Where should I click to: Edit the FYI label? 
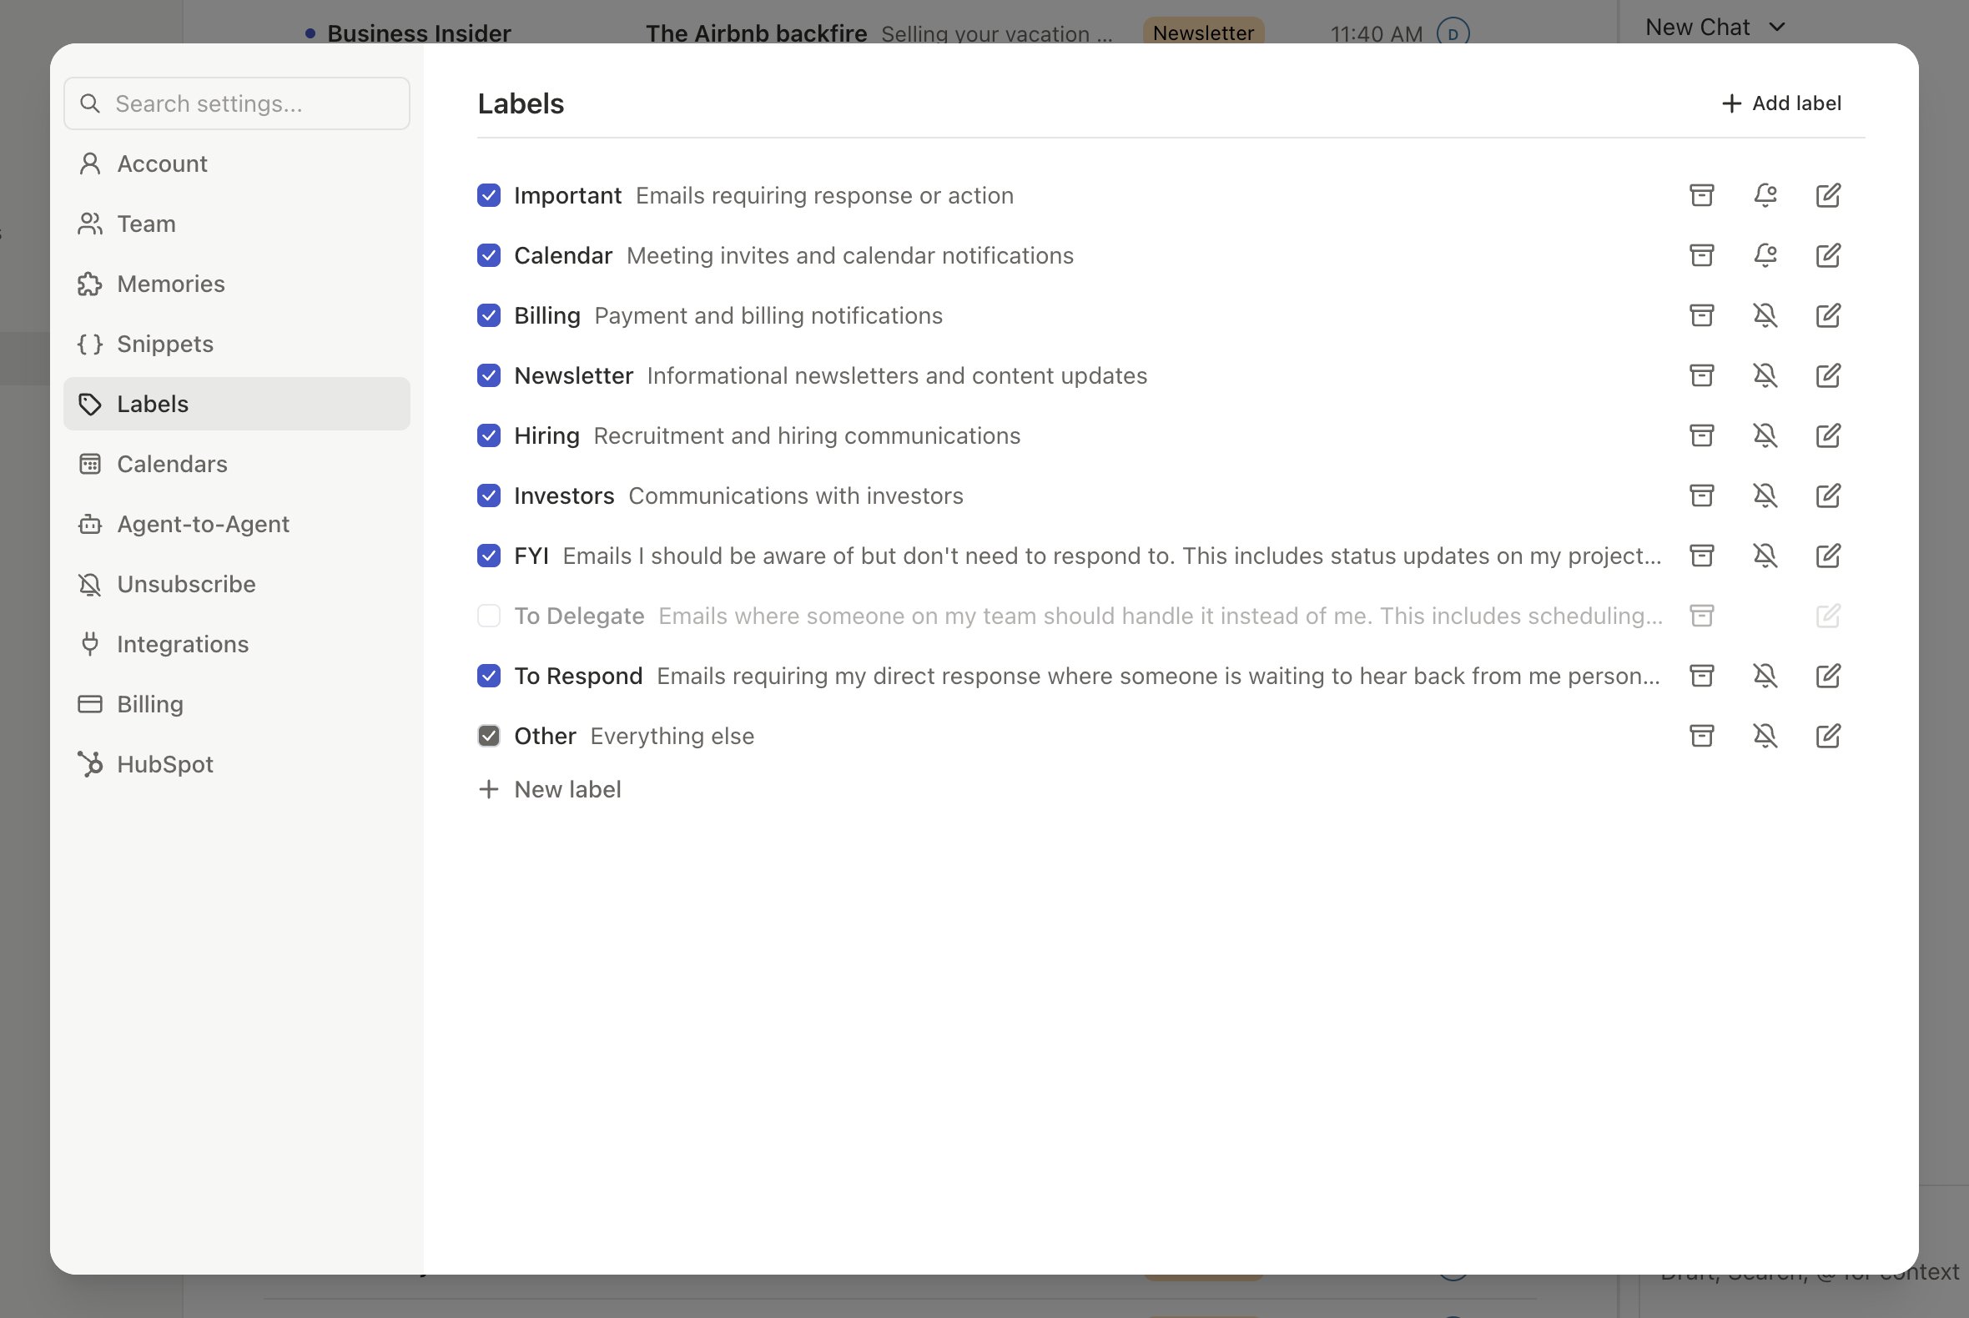tap(1828, 556)
